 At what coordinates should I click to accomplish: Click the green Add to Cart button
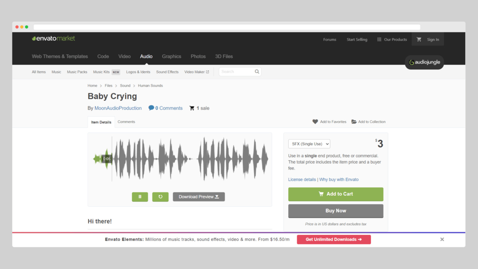point(335,194)
